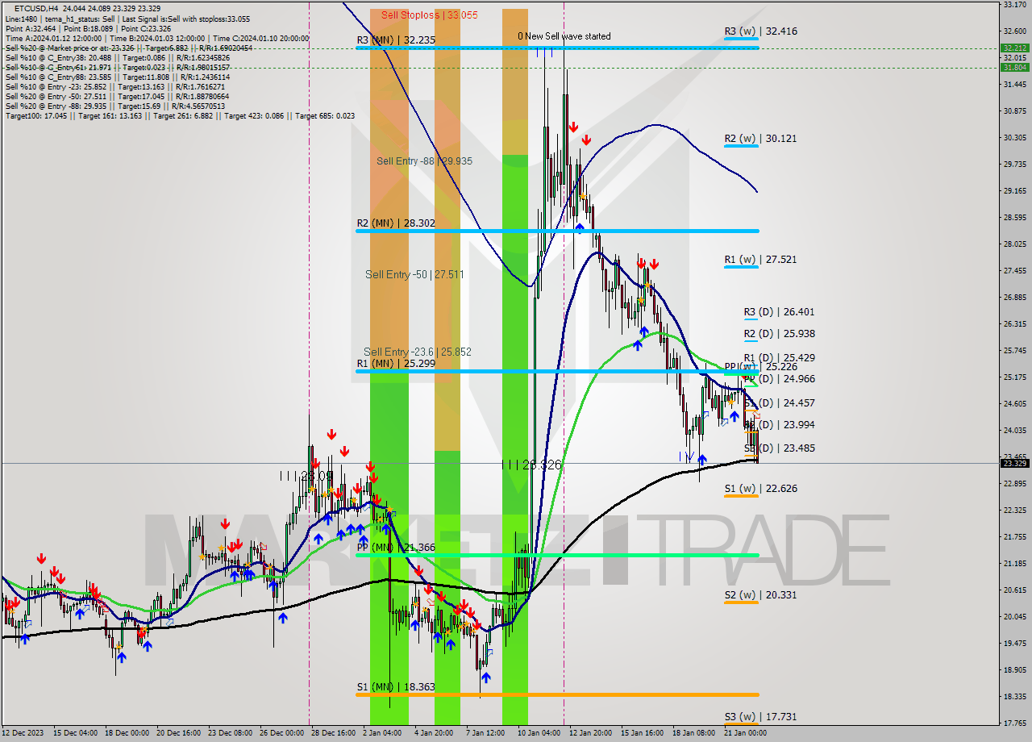Screen dimensions: 1032x742
Task: Click the 'R1 (D) | 25.429' daily label
Action: coord(779,358)
